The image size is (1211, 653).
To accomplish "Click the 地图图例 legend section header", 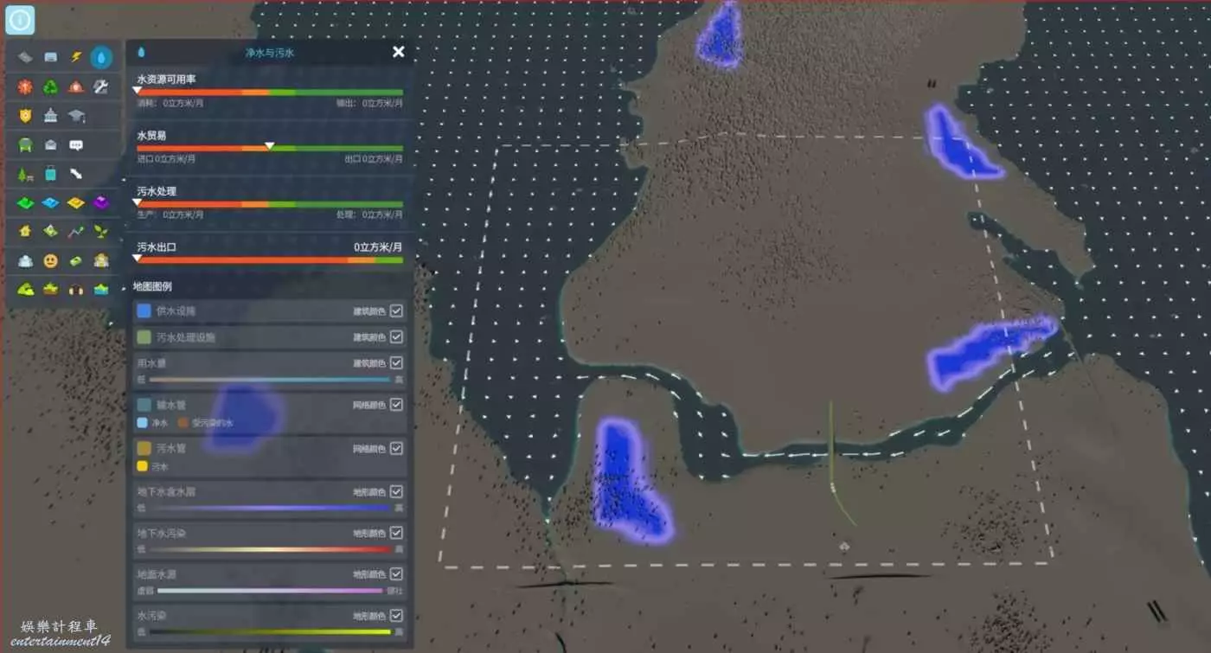I will [152, 286].
